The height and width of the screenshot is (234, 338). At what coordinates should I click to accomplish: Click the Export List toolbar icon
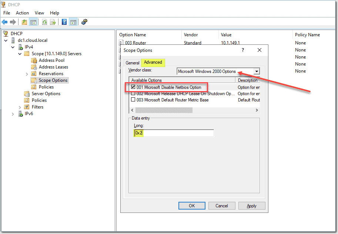pyautogui.click(x=53, y=21)
